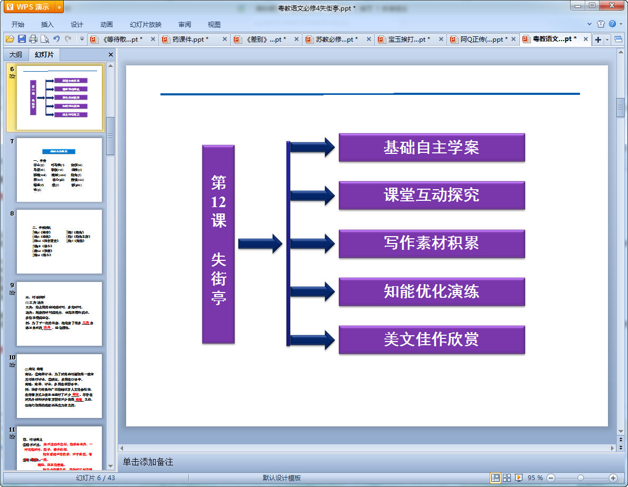
Task: Collapse the ribbon with the chevron icon
Action: [x=589, y=24]
